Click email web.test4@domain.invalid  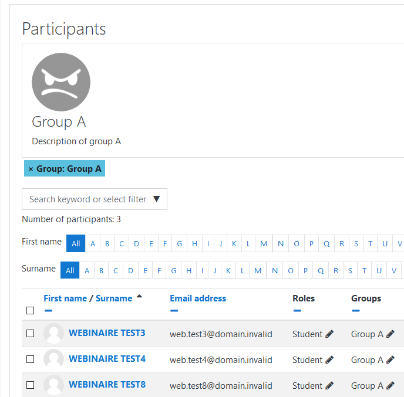[221, 359]
